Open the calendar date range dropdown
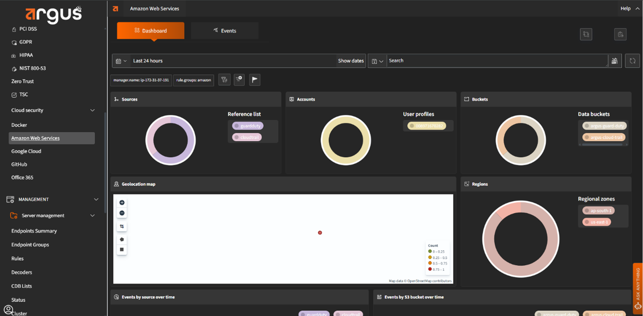The image size is (643, 316). [x=121, y=61]
